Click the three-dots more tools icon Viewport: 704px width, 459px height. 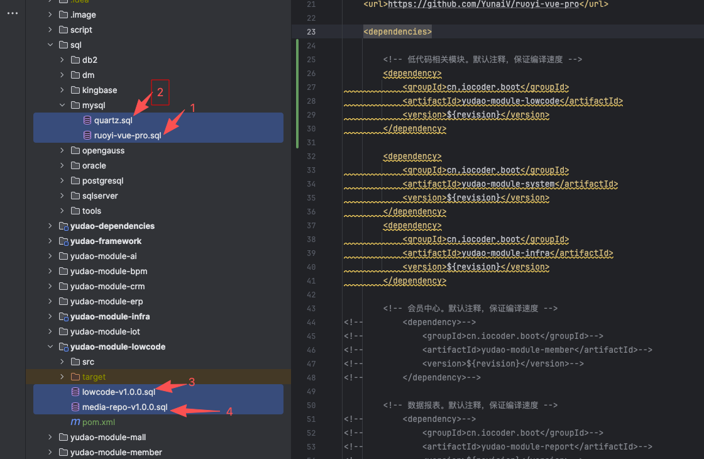tap(13, 14)
